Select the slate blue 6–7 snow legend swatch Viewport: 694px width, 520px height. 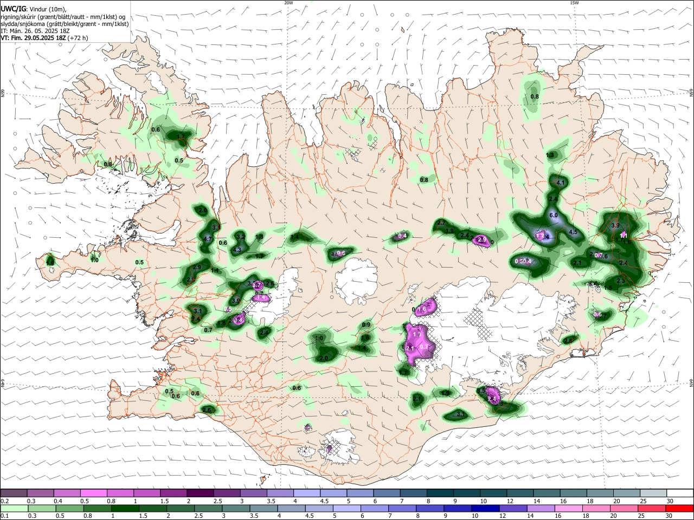[387, 493]
